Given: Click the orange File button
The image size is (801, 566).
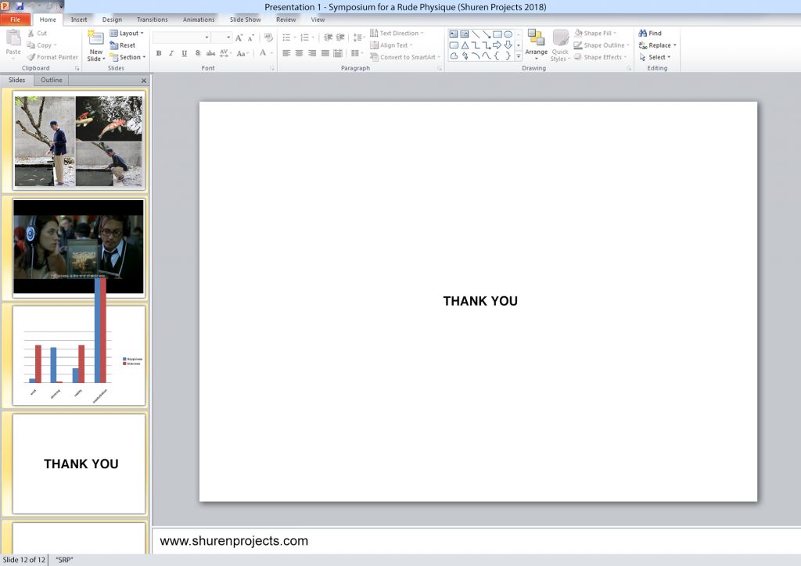Looking at the screenshot, I should 16,20.
